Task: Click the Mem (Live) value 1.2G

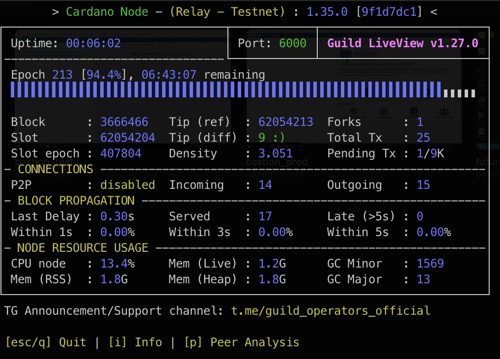Action: 272,264
